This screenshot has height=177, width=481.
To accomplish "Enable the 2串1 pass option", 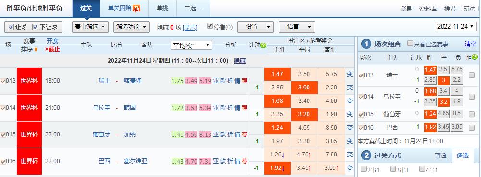I will tap(364, 169).
